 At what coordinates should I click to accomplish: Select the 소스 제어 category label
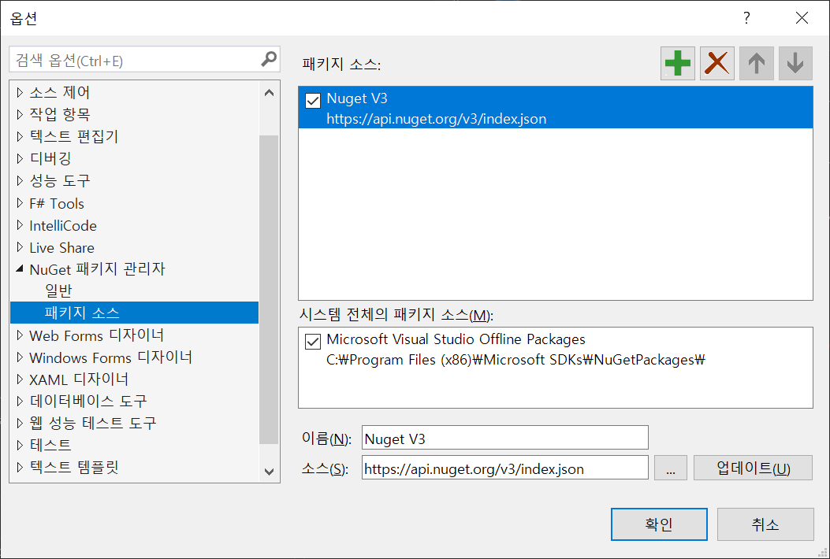(x=60, y=93)
